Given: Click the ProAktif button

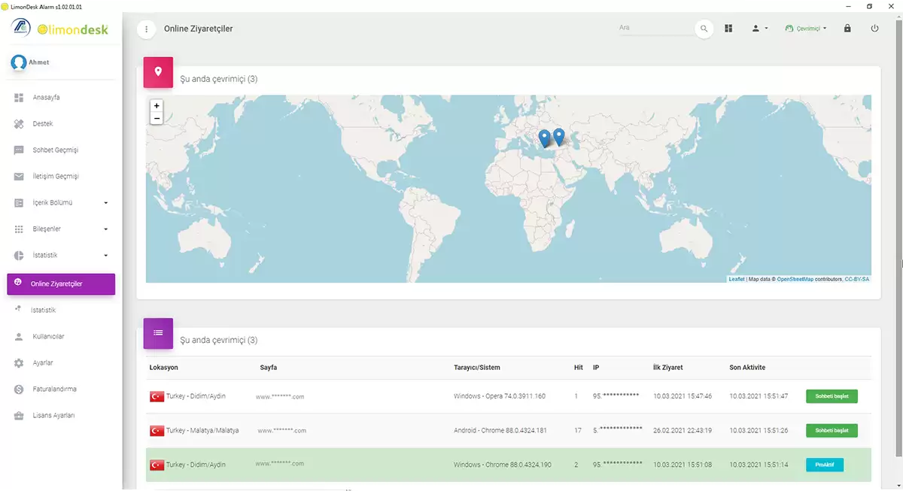Looking at the screenshot, I should click(x=824, y=465).
